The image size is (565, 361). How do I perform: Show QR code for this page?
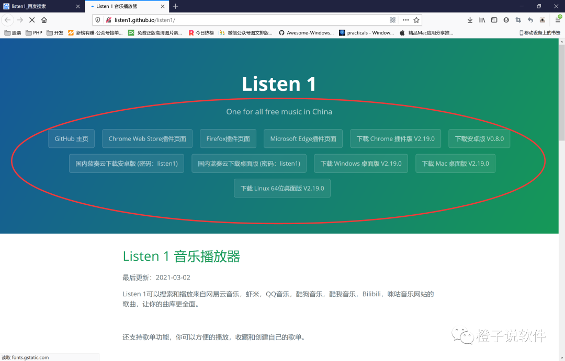[x=393, y=20]
